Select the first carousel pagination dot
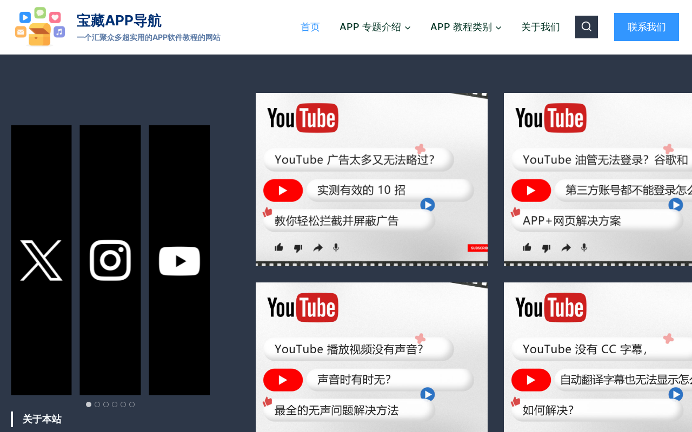 click(x=89, y=404)
